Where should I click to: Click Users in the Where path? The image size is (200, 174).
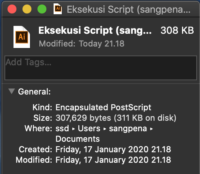point(89,128)
